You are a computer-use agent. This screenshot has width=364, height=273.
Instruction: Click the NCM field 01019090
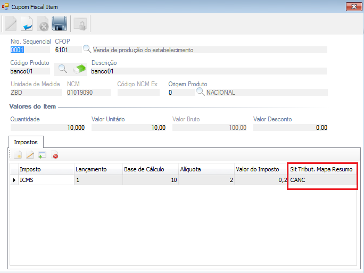click(x=89, y=93)
